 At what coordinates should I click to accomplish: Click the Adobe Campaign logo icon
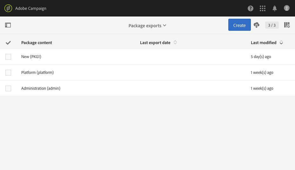8,8
